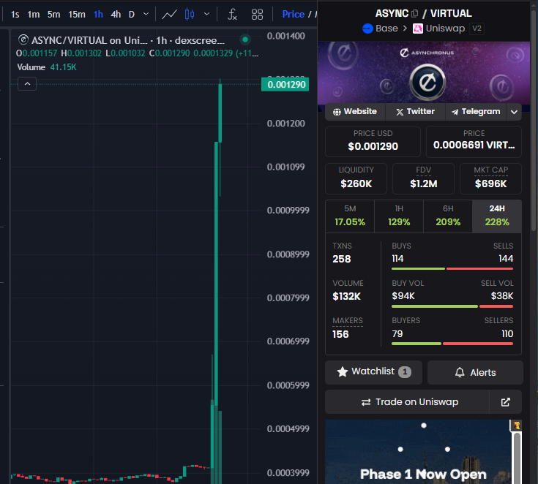Viewport: 538px width, 484px height.
Task: Click the buy versus sell volume bar
Action: coord(452,306)
